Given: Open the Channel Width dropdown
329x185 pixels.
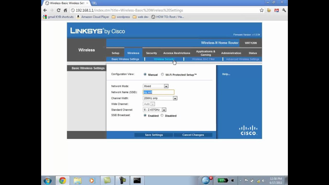Looking at the screenshot, I should 160,98.
